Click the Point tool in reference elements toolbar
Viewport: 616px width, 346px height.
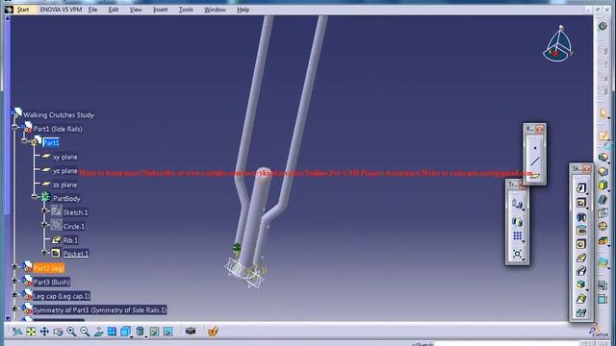535,148
